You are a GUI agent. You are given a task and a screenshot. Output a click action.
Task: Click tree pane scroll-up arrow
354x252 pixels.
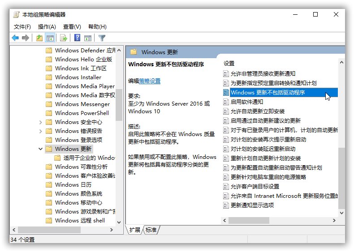tap(119, 50)
